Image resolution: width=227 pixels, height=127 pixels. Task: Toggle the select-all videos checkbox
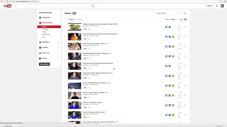coord(65,19)
